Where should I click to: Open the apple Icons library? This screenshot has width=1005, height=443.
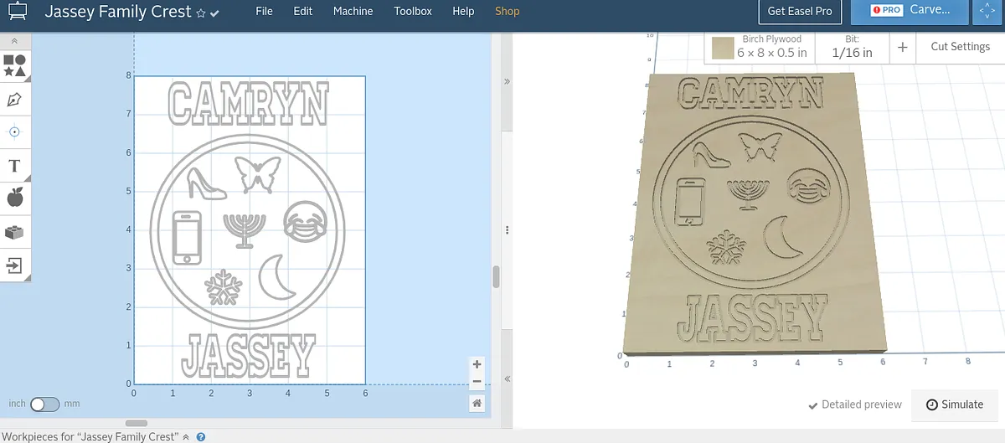[14, 198]
